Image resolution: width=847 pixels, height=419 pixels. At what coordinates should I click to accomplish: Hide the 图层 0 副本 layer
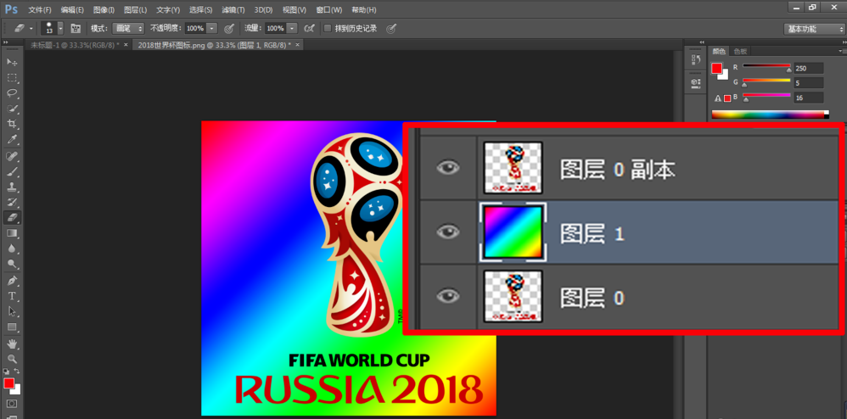[x=447, y=168]
